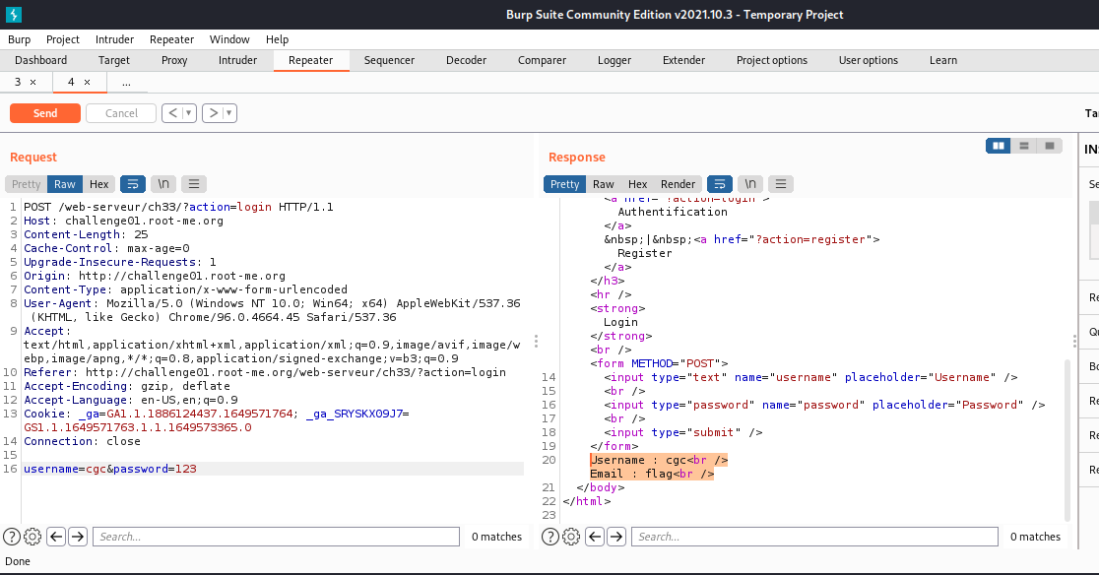
Task: Switch to the Target tab
Action: click(114, 60)
